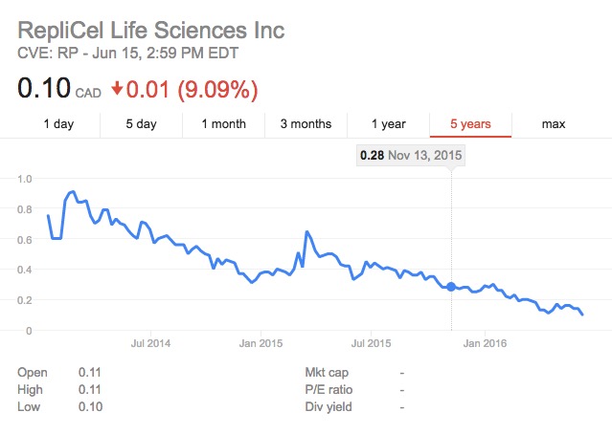Click the 0.28 Nov 13, 2015 tooltip

(410, 154)
